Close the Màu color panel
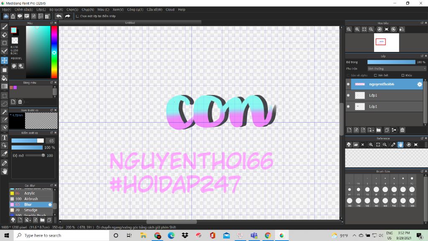Image resolution: width=428 pixels, height=241 pixels. (x=56, y=23)
